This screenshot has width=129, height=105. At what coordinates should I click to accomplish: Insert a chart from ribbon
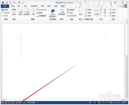click(40, 13)
